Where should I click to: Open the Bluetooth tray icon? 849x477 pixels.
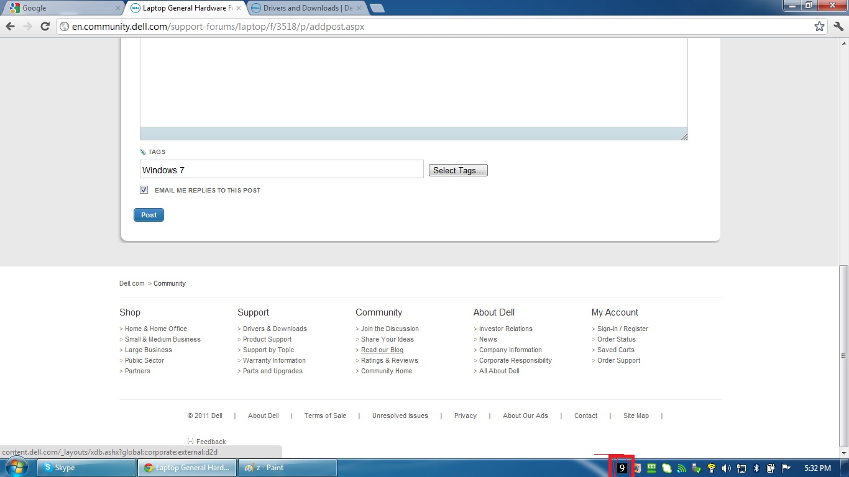click(756, 468)
